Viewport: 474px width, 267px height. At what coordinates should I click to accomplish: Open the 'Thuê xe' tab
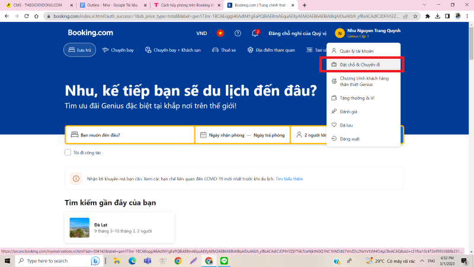pos(224,50)
